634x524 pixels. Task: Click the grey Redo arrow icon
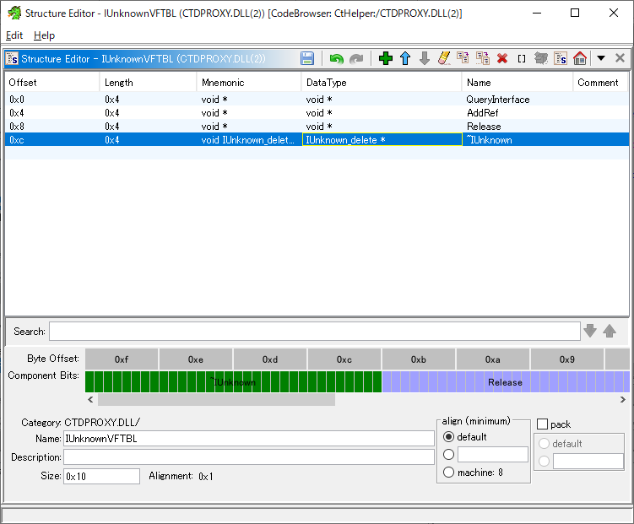pyautogui.click(x=356, y=58)
